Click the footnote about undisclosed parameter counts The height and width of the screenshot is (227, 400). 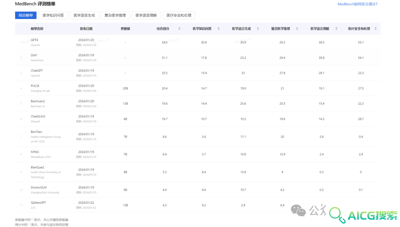(41, 220)
